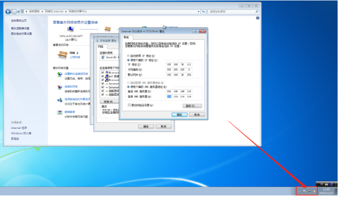Image resolution: width=339 pixels, height=197 pixels.
Task: Click the troubleshoot problems icon
Action: click(x=59, y=113)
